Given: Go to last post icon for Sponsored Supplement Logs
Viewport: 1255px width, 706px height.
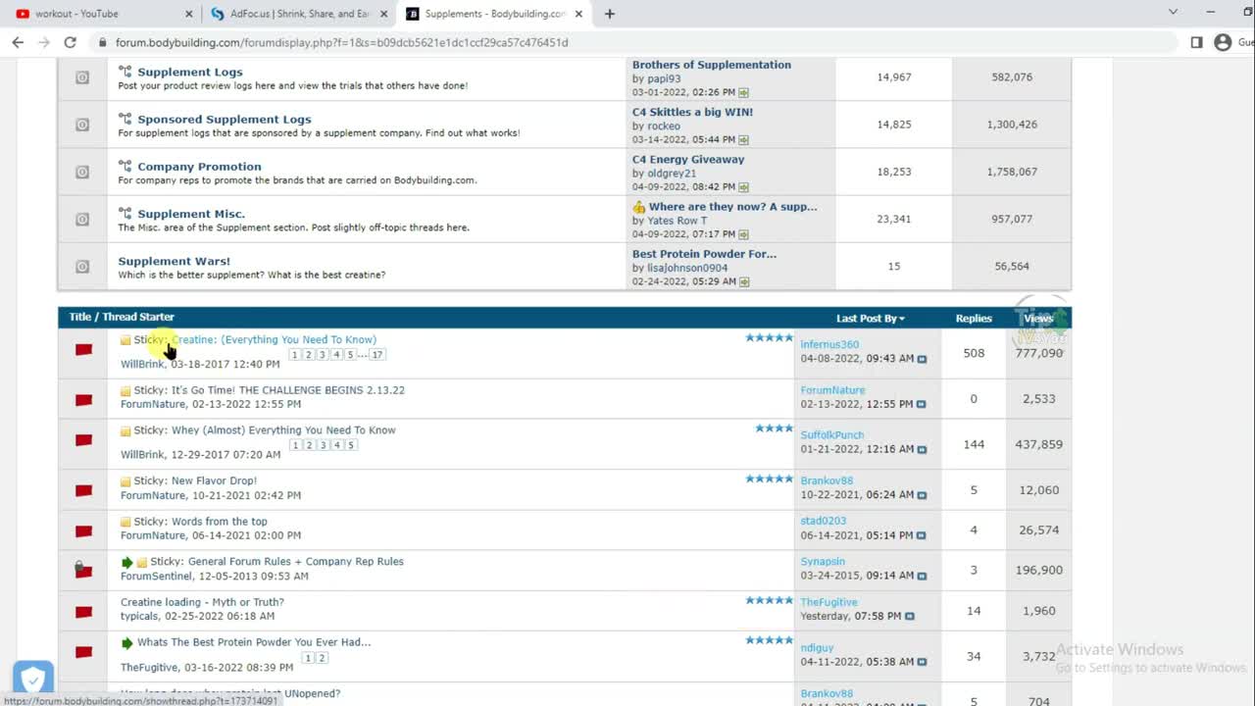Looking at the screenshot, I should click(x=744, y=140).
